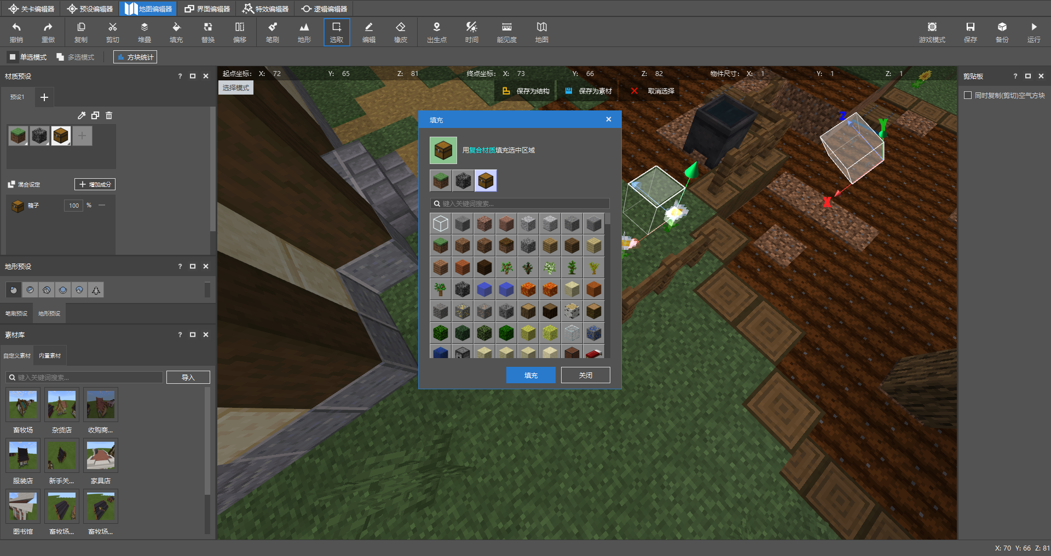Open the 能见度 (visibility) setting

point(507,32)
